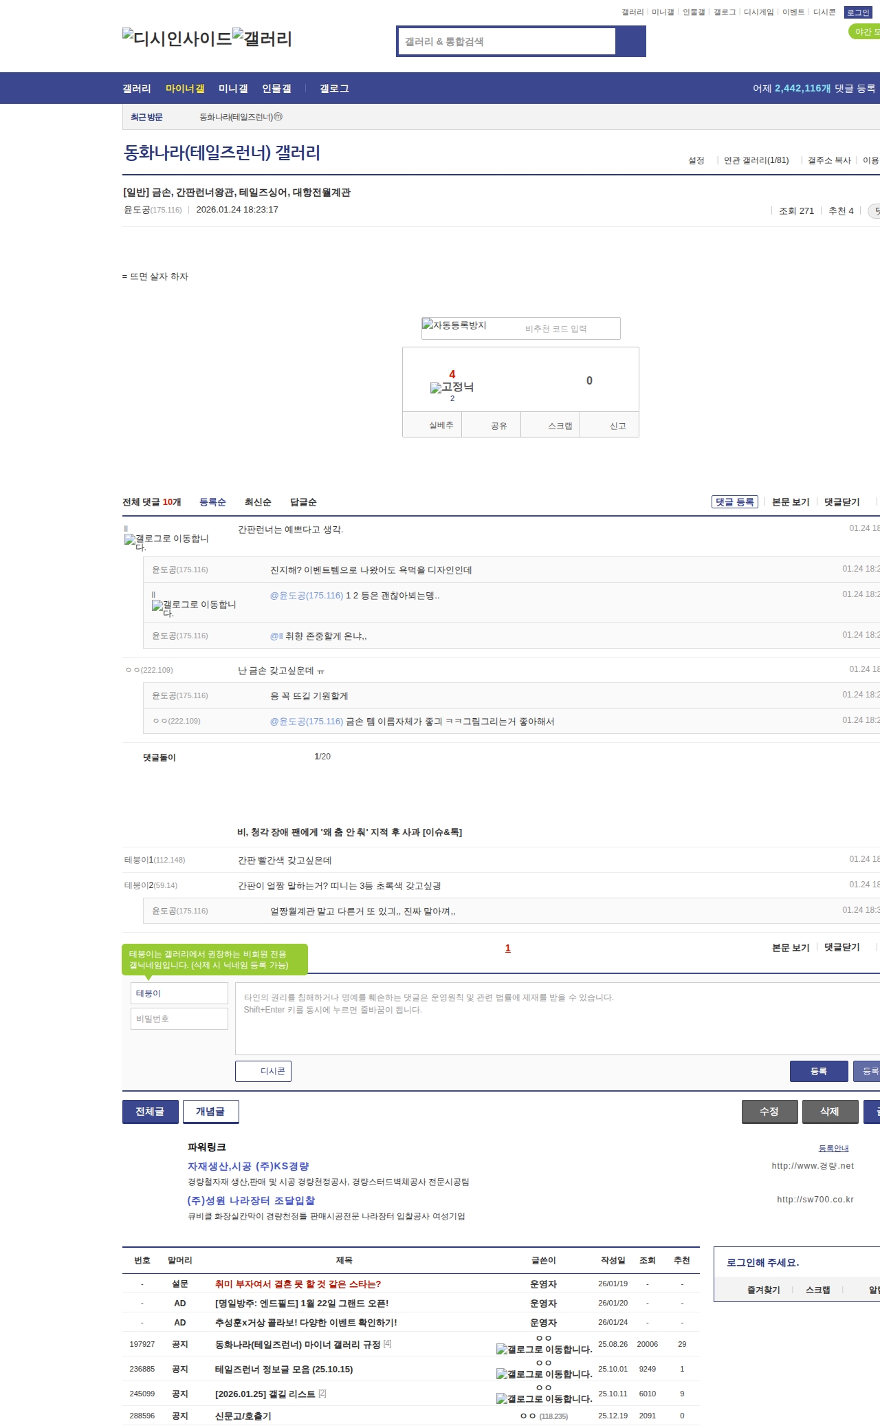Screen dimensions: 880x1428
Task: Toggle 본문 보기 below the comment list
Action: (x=790, y=947)
